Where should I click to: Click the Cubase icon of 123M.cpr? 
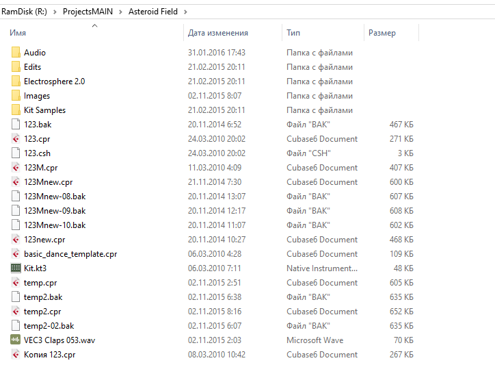point(16,168)
